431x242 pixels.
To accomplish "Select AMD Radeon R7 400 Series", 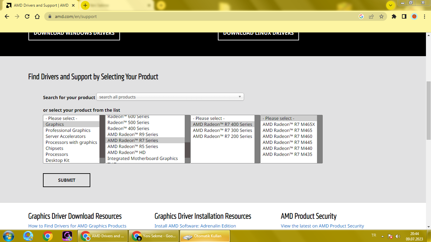I will point(223,124).
